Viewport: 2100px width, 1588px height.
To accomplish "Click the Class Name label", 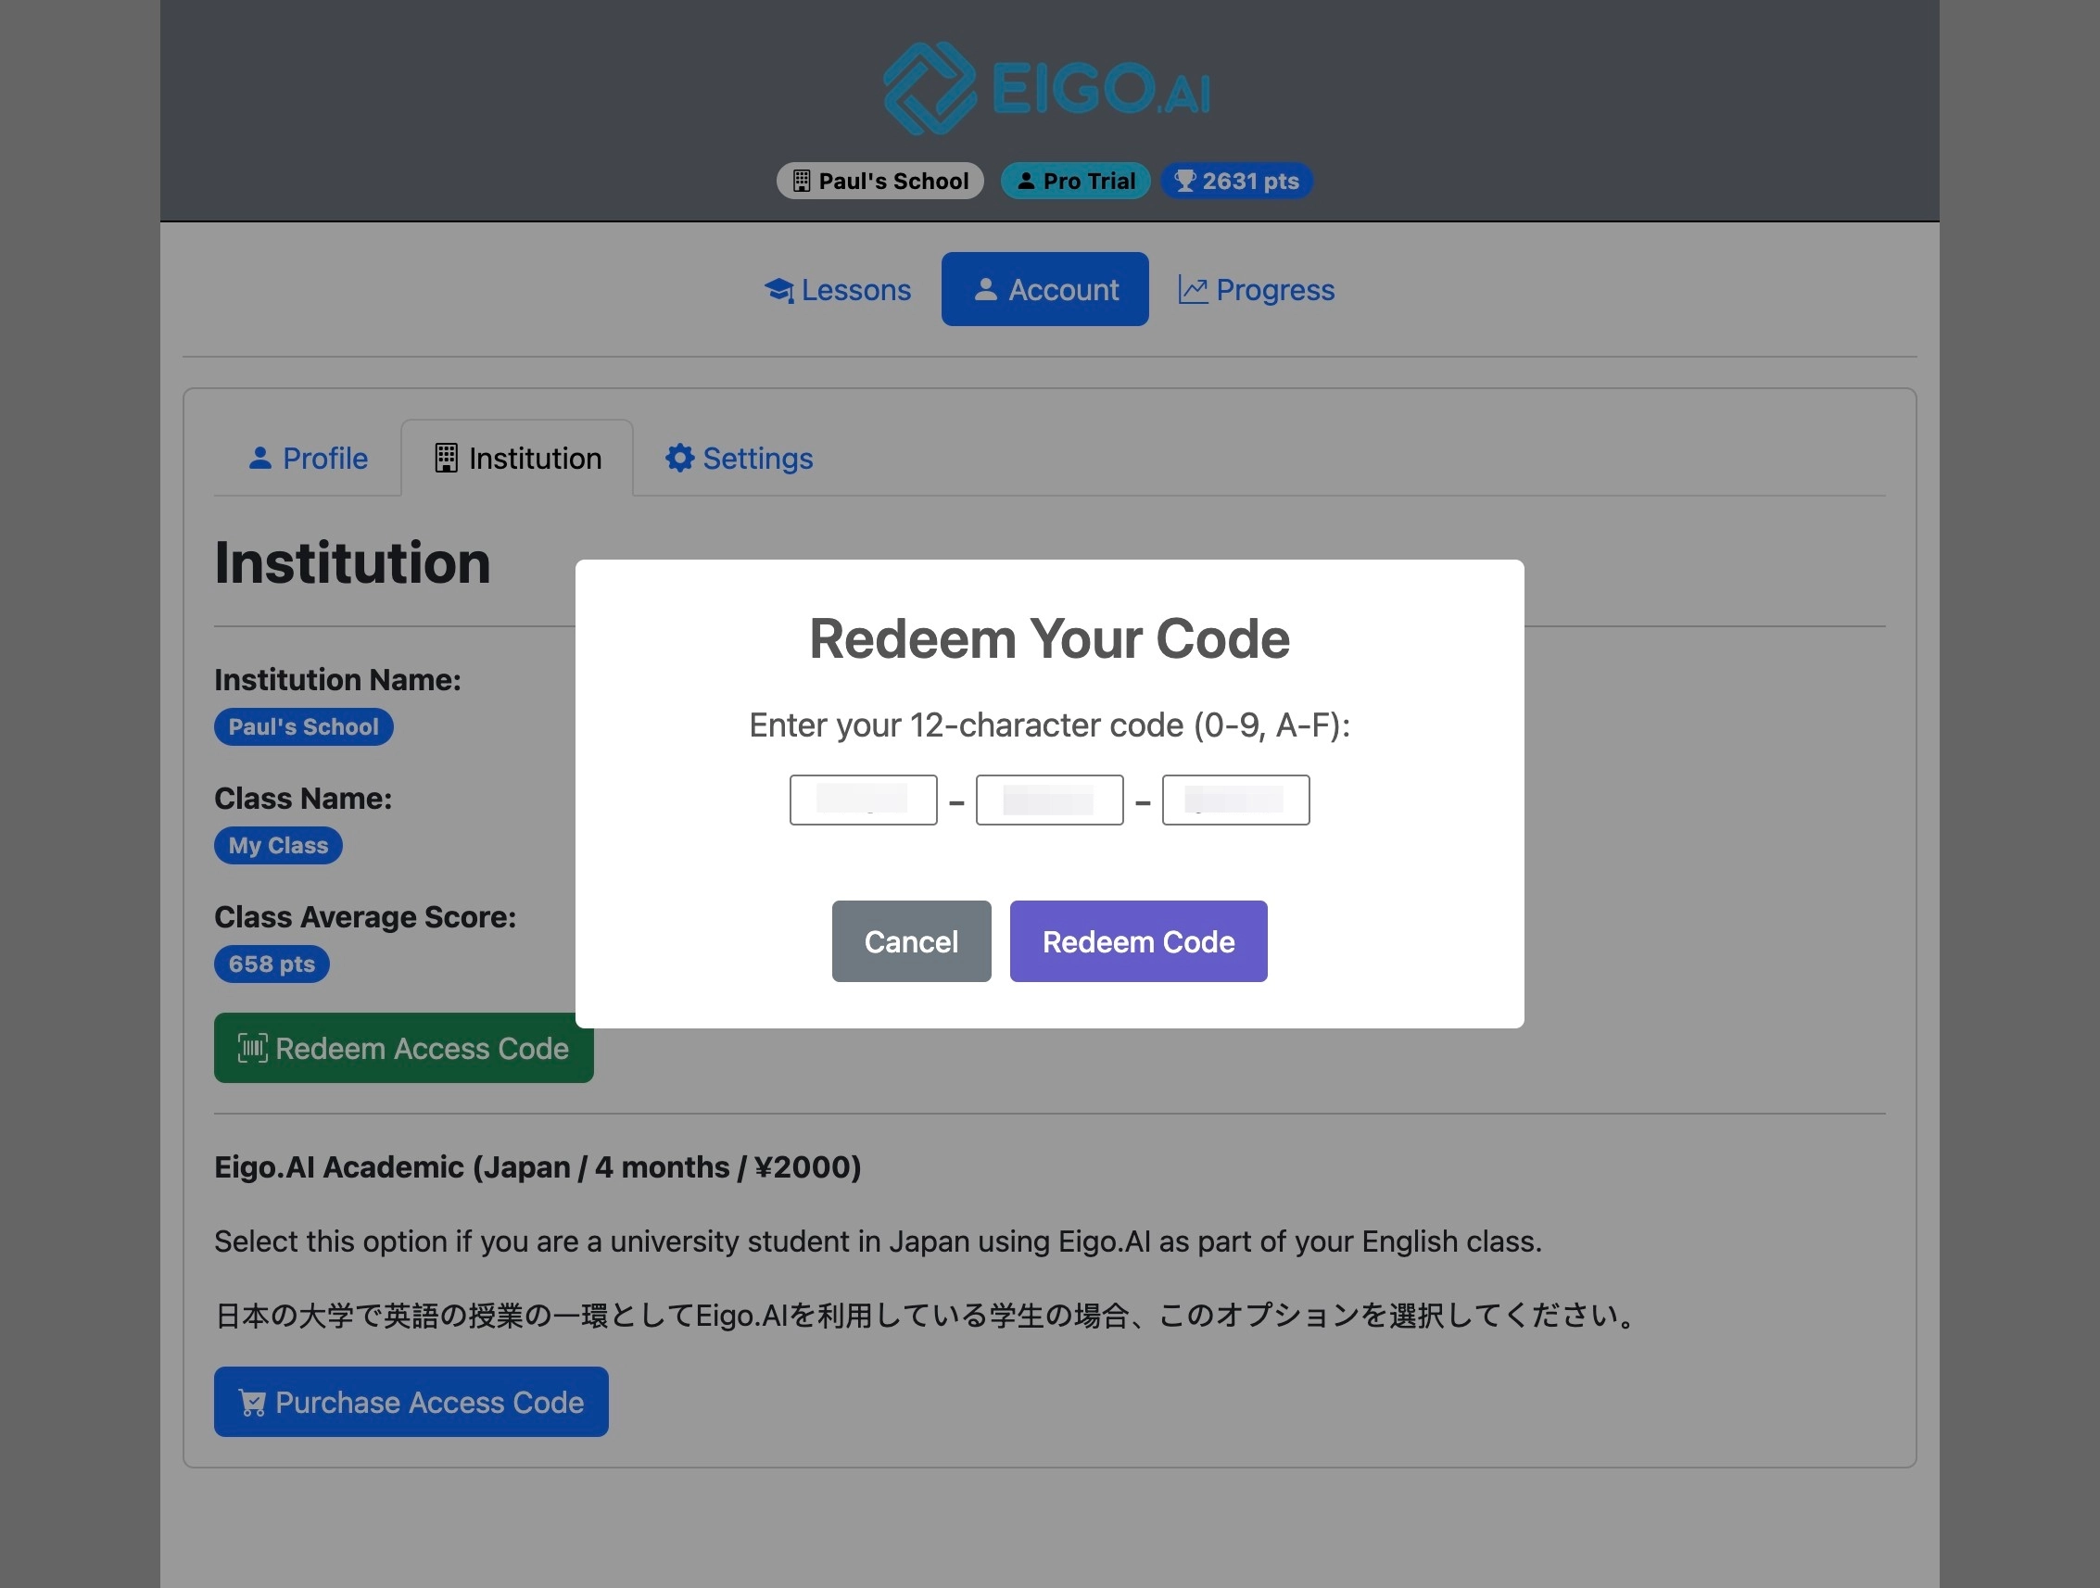I will click(303, 799).
